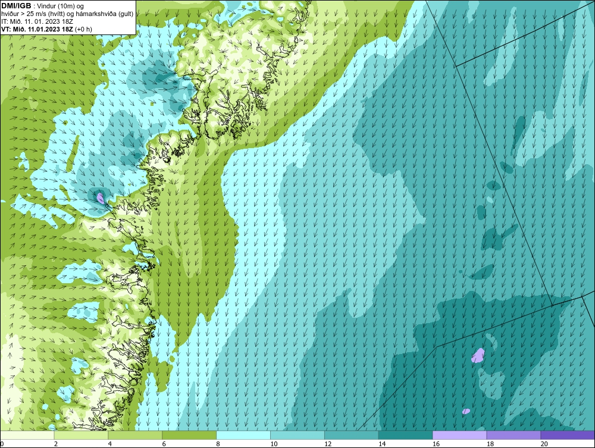Click the legend scale label "20"
595x448 pixels.
click(544, 444)
